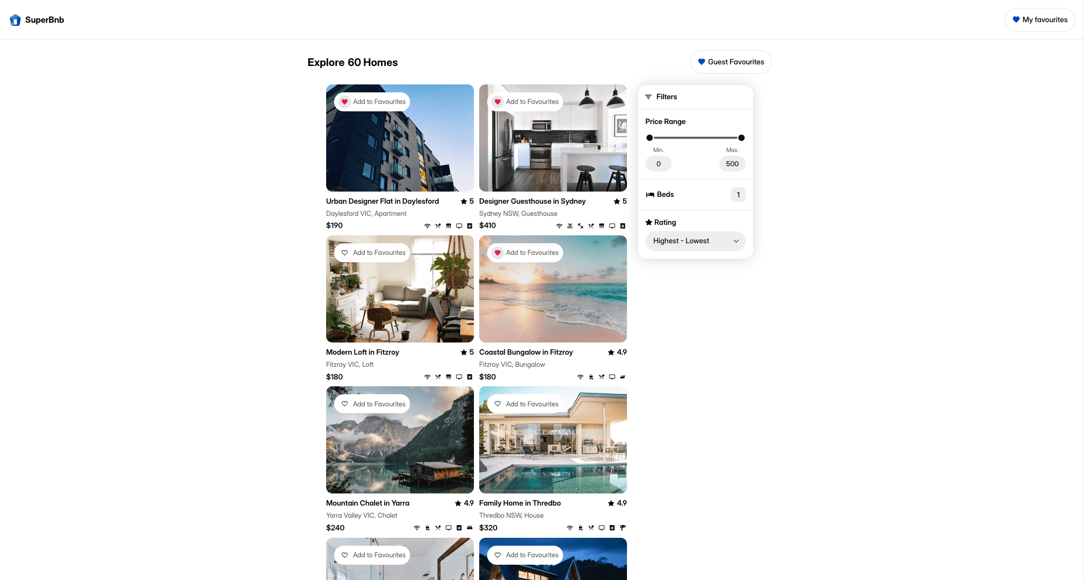
Task: Open the Family Home in Thredbo listing title
Action: coord(520,503)
